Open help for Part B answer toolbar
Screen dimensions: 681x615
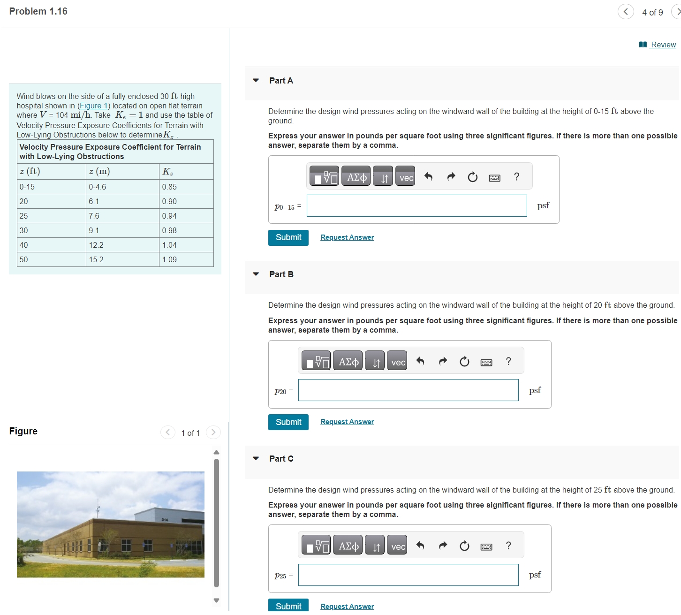coord(508,361)
